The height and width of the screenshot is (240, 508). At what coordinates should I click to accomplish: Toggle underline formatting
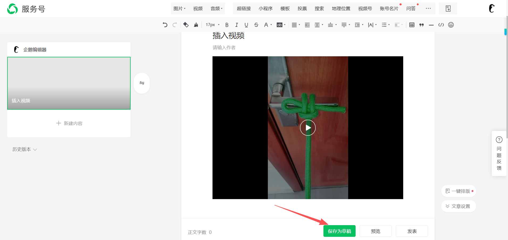coord(246,25)
